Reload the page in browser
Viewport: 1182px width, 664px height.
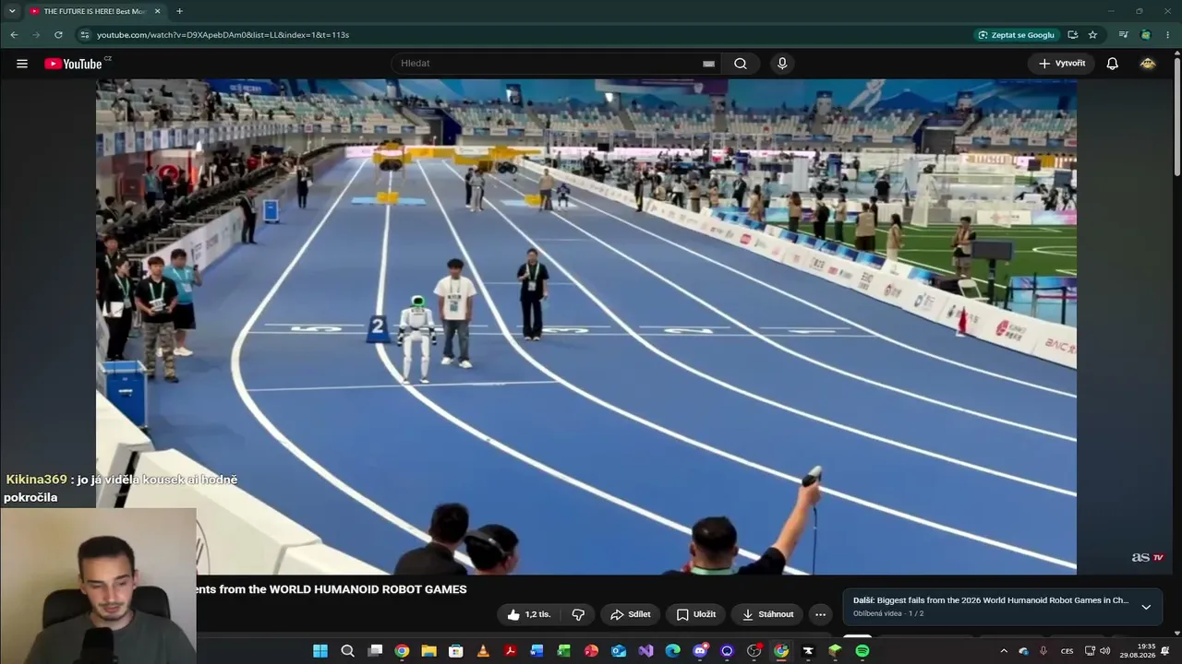tap(58, 35)
